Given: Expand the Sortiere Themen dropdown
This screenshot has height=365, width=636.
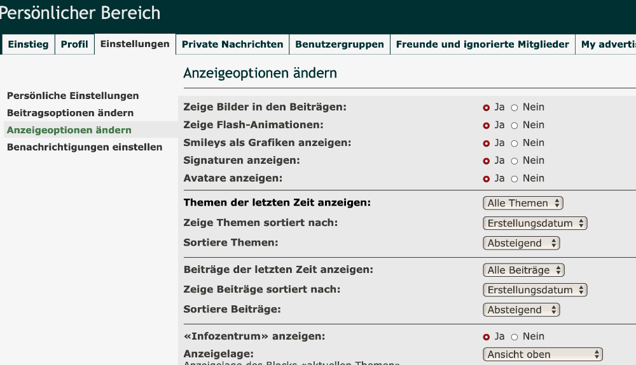Looking at the screenshot, I should [x=522, y=243].
